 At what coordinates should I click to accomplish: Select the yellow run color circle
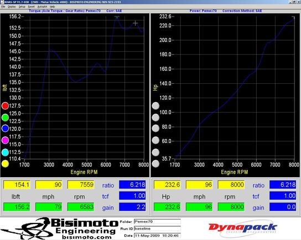pos(5,164)
